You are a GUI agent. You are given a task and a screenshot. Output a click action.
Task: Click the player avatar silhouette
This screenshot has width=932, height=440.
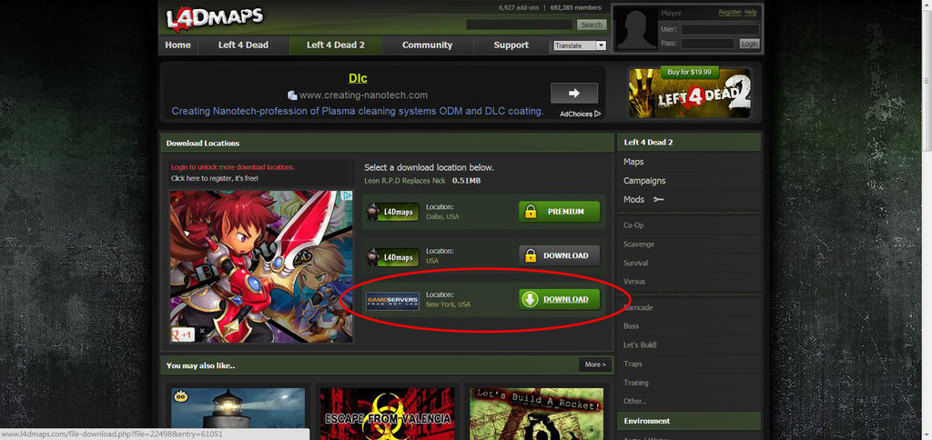point(636,28)
